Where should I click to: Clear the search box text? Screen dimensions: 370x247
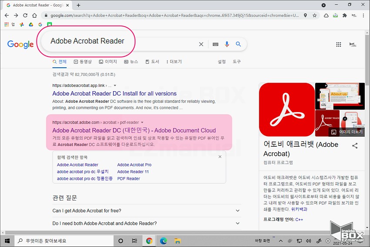tap(201, 44)
